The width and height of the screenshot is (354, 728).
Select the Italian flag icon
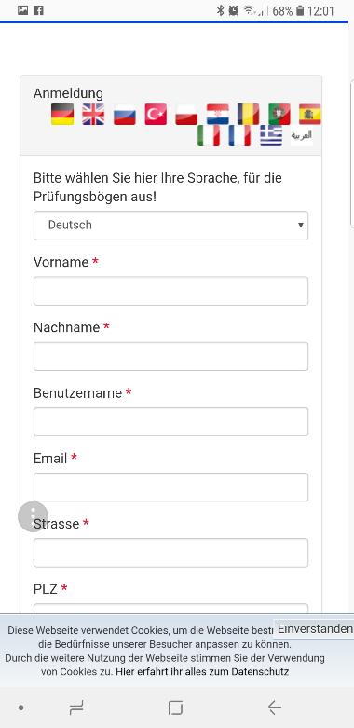coord(209,135)
